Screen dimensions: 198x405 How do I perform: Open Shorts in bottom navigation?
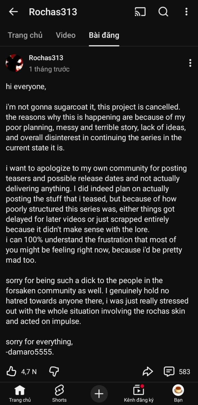tap(59, 393)
